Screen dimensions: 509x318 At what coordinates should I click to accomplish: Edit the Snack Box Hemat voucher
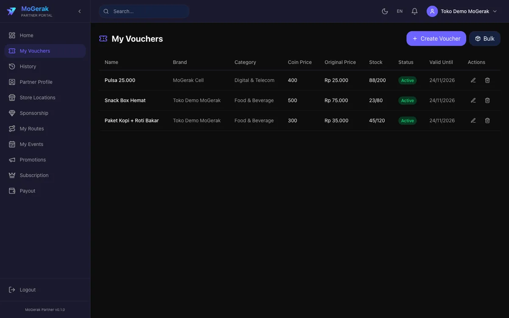point(473,100)
